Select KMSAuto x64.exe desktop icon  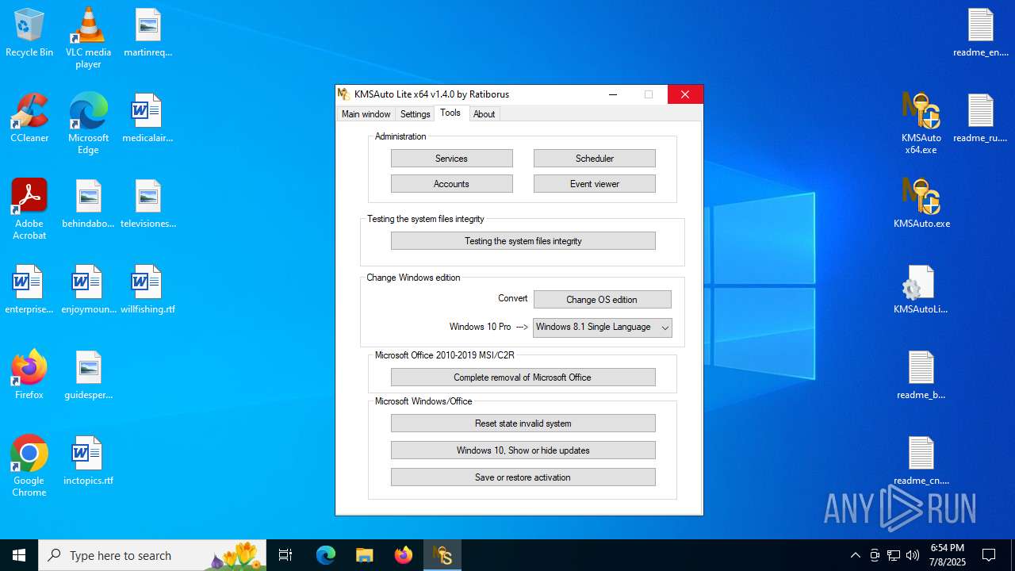921,124
